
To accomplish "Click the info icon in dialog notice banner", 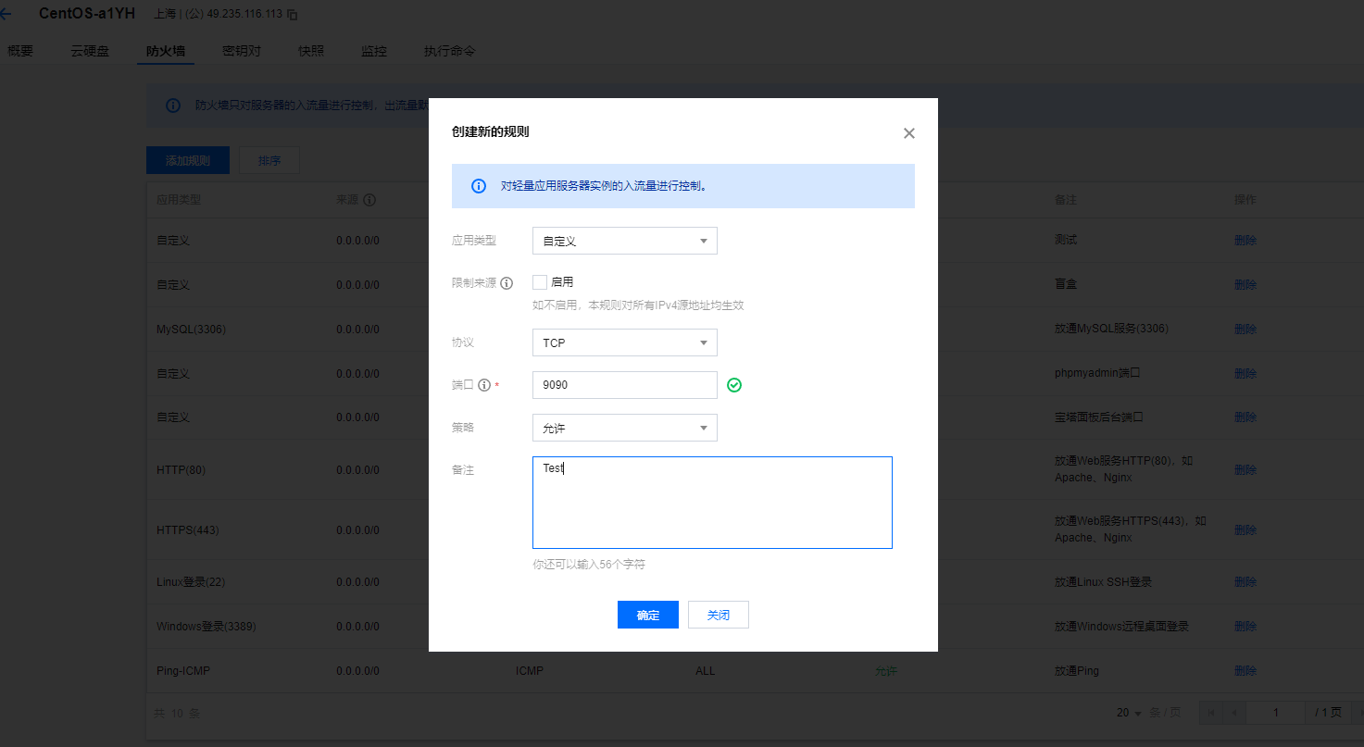I will (479, 186).
